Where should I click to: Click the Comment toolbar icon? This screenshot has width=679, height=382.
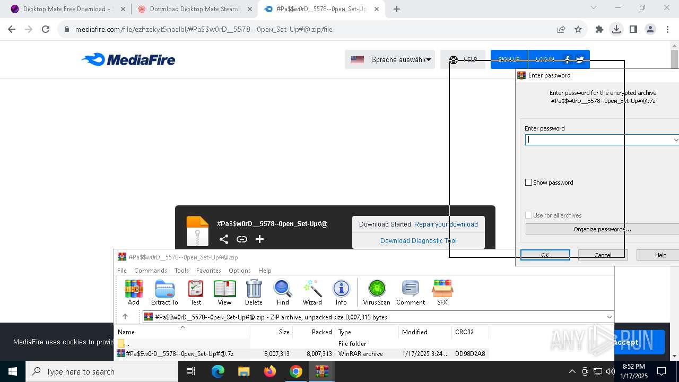tap(411, 293)
